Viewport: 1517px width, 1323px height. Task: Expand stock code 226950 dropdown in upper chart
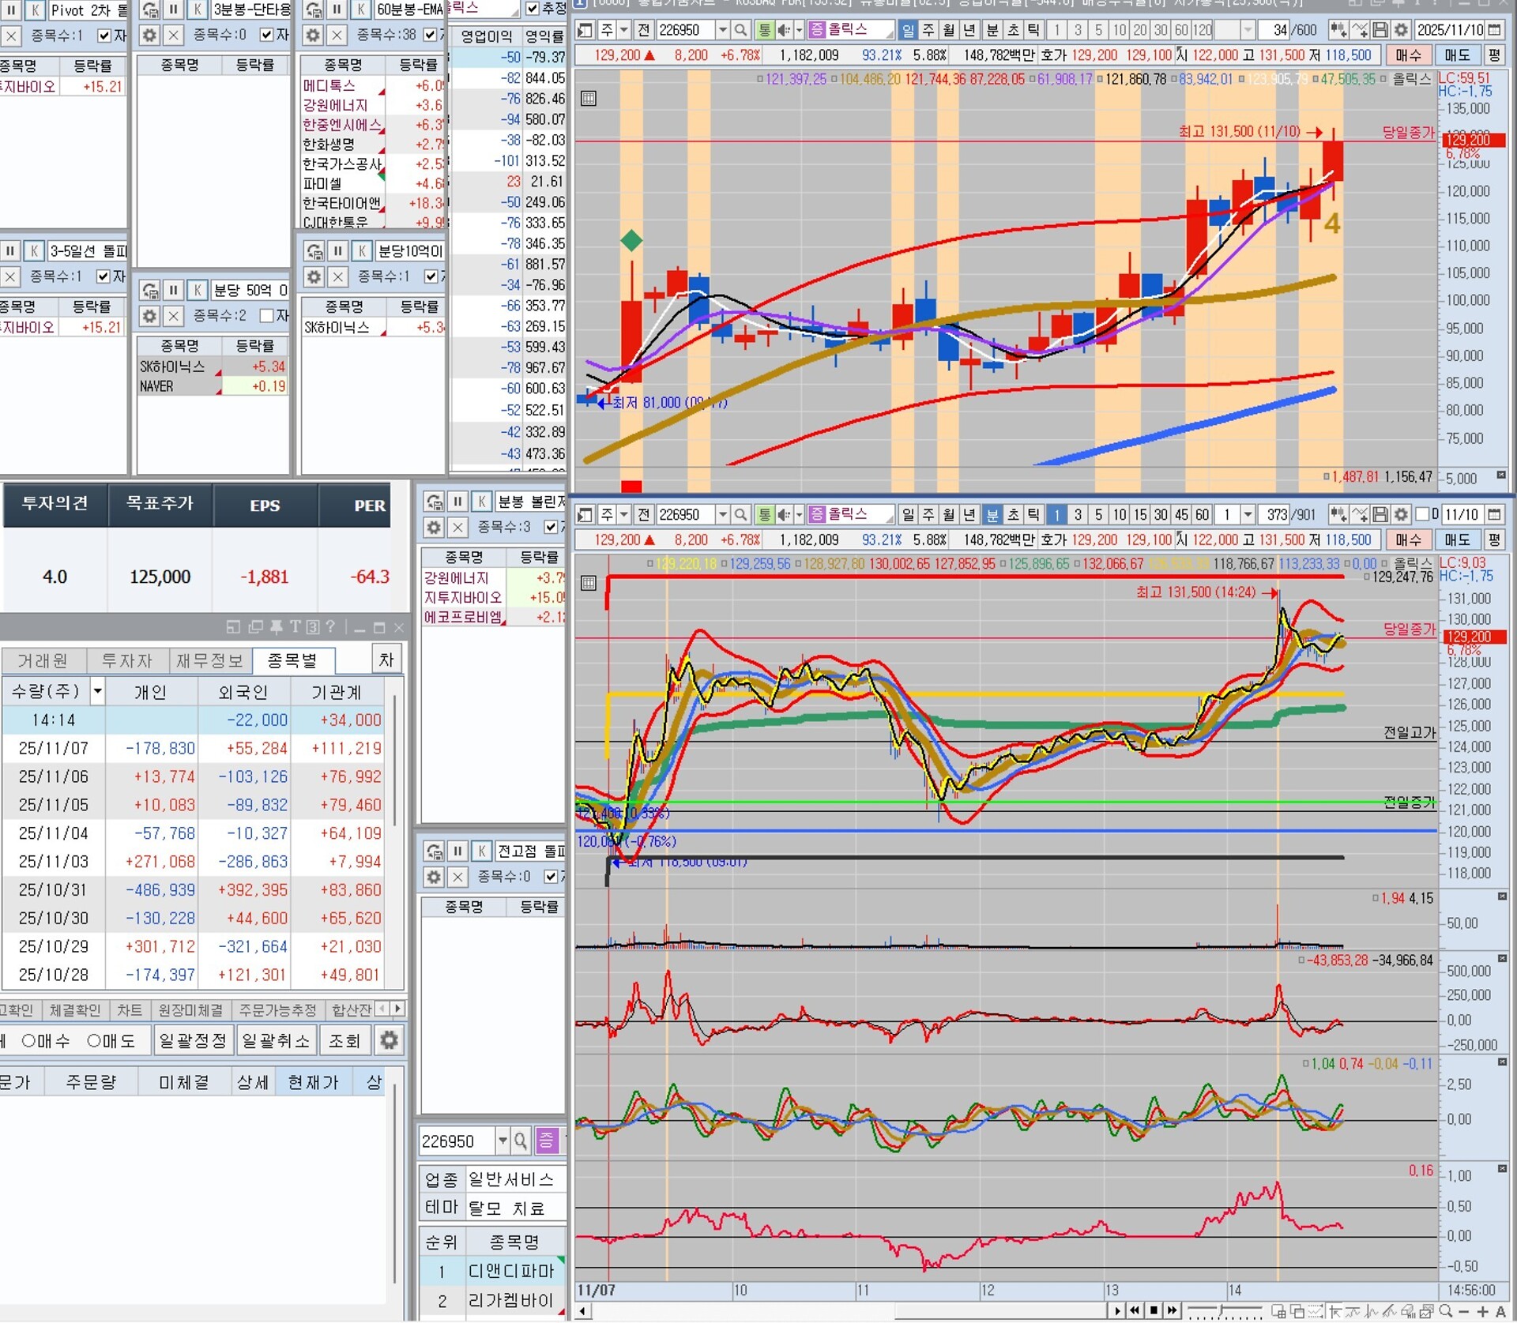[722, 30]
